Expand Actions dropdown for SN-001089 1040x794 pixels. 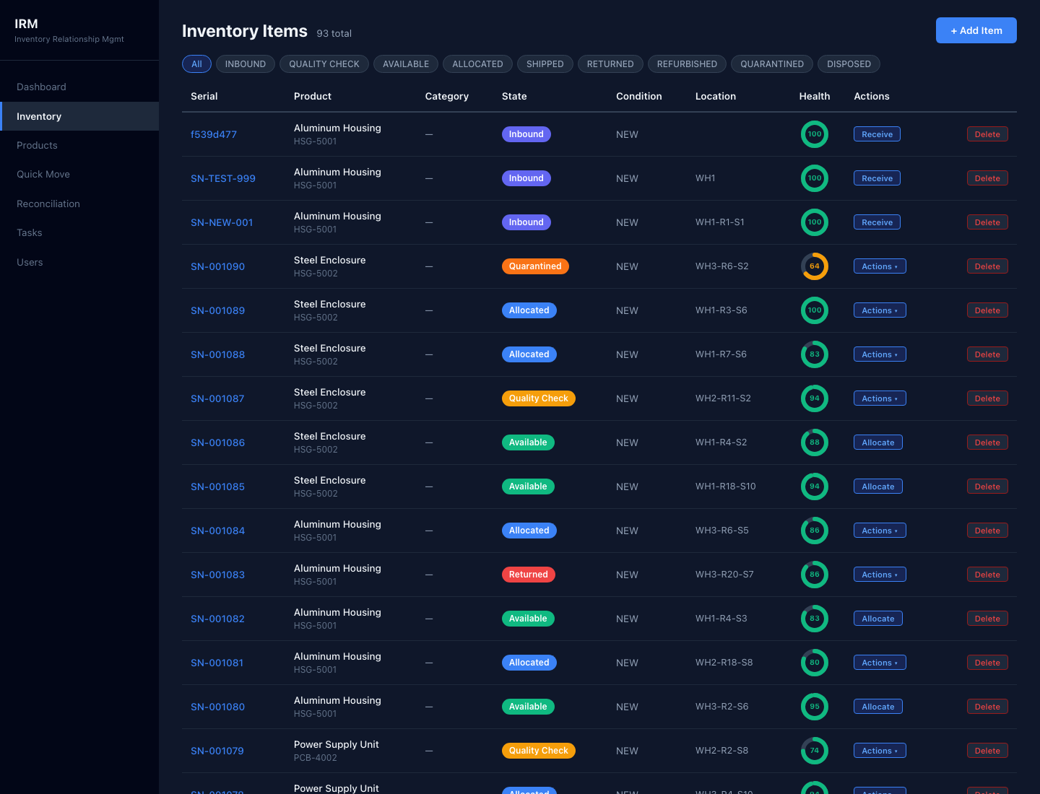coord(880,310)
